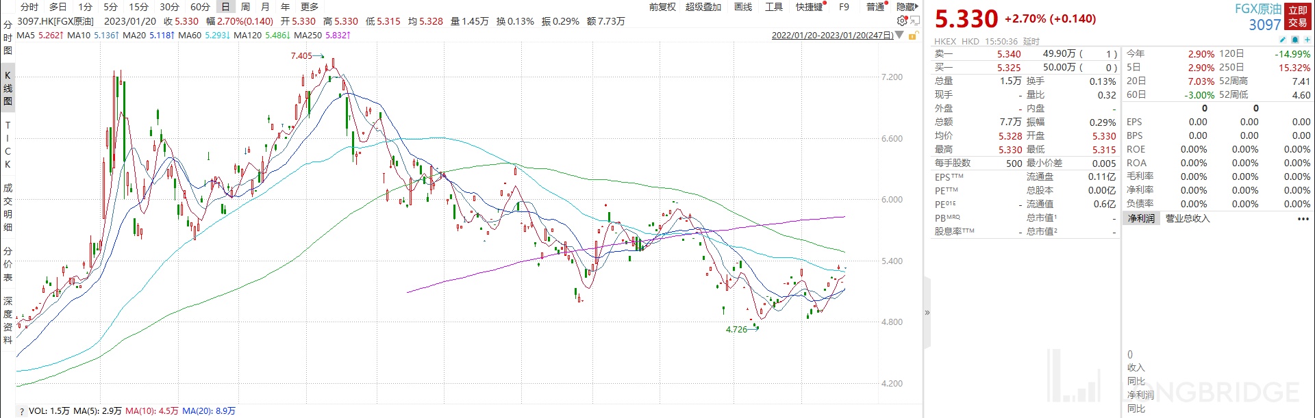Open 深度资料 vertical sidebar tab

[8, 320]
